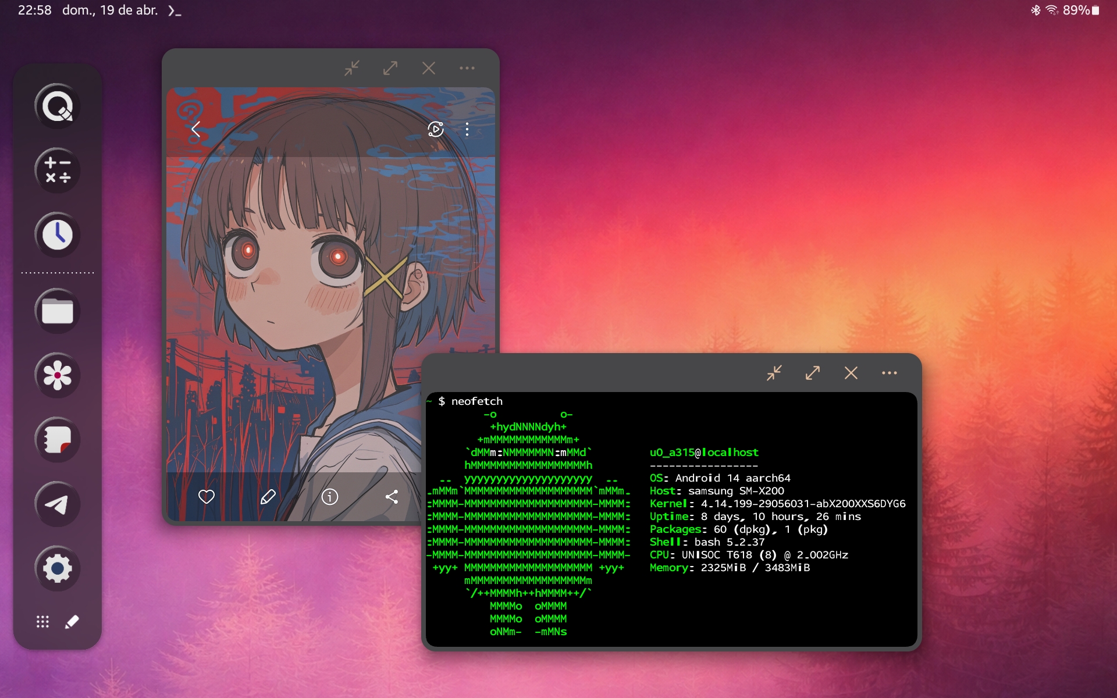Open terminal window's three-dot options menu
Viewport: 1117px width, 698px height.
889,373
